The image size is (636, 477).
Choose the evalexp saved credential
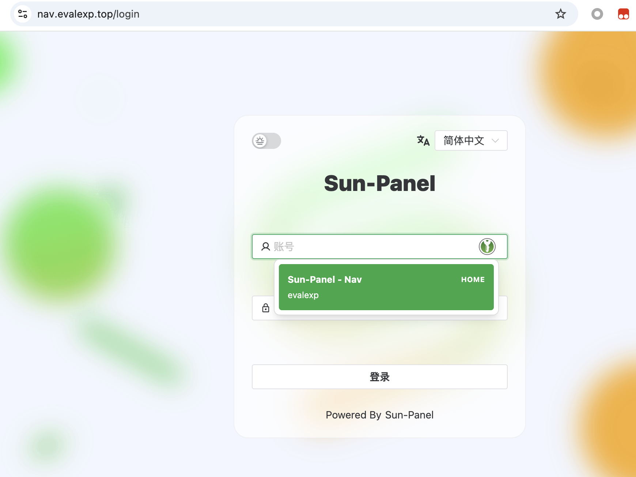[x=303, y=295]
